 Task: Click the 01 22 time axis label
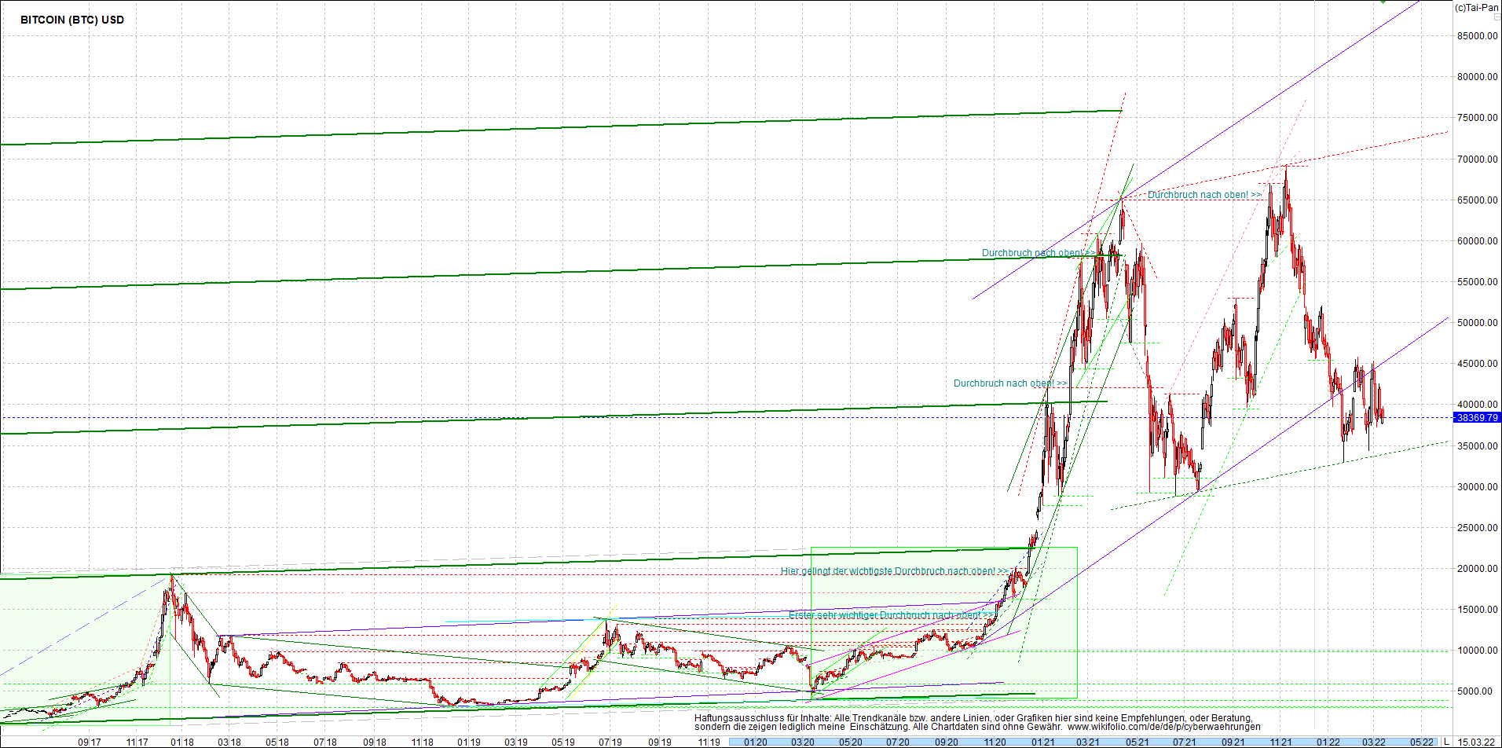tap(1328, 742)
